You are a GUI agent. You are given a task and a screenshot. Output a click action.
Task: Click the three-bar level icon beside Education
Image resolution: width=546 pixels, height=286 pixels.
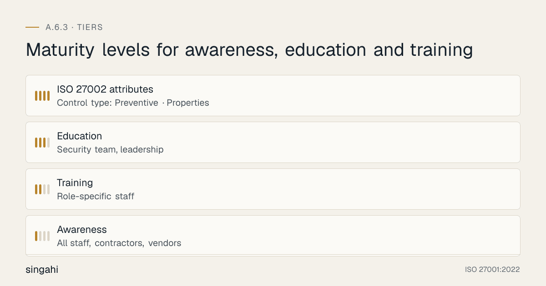tap(42, 143)
